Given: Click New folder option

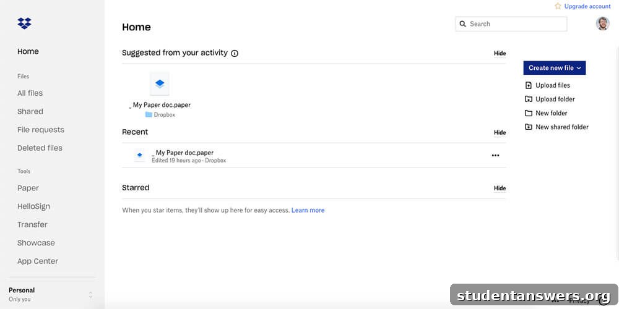Looking at the screenshot, I should 552,113.
